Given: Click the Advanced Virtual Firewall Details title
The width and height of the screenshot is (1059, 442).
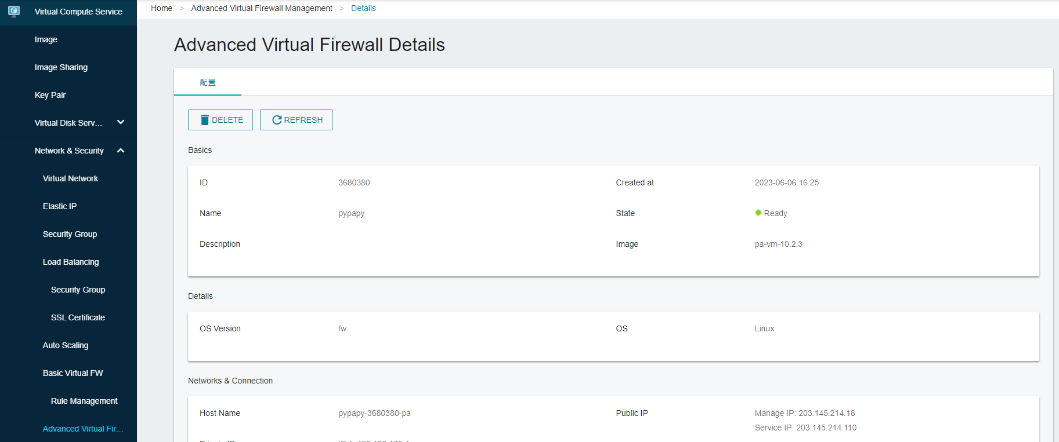Looking at the screenshot, I should pos(309,45).
